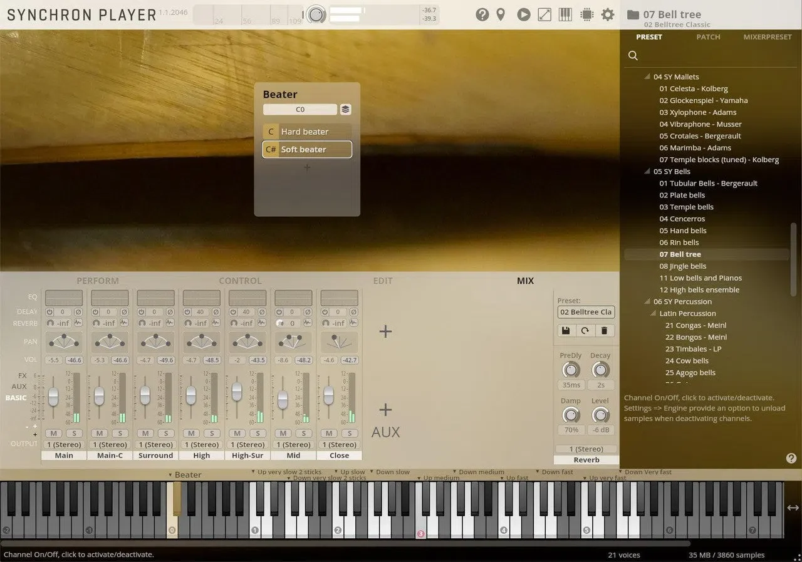
Task: Toggle the piano keyboard icon in top toolbar
Action: point(565,14)
